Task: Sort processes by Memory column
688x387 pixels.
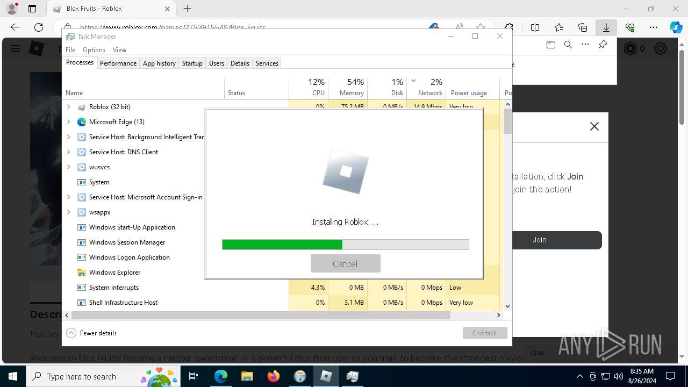Action: 348,88
